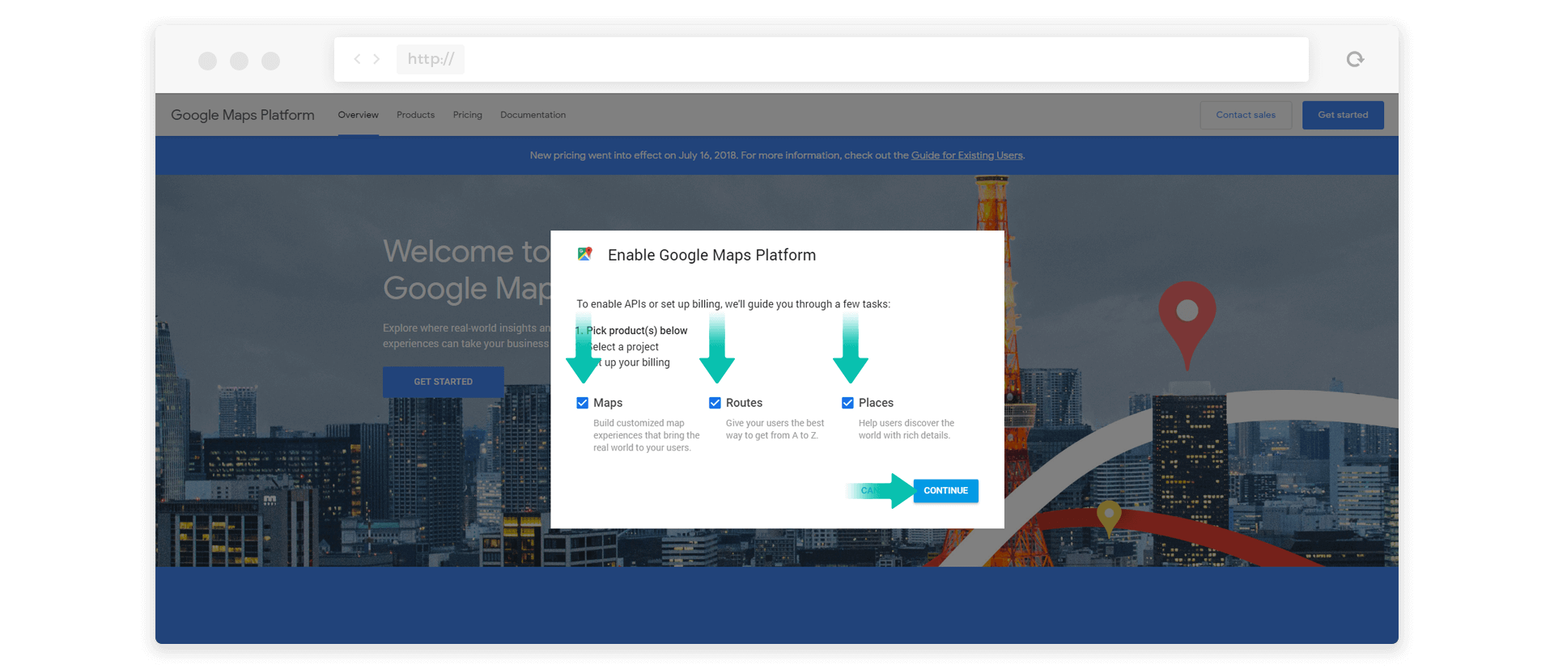Click the browser back arrow

point(357,59)
